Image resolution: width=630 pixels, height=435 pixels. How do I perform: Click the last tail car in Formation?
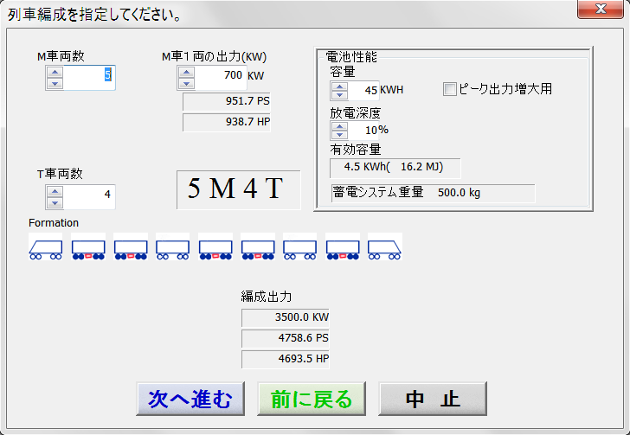(x=385, y=247)
